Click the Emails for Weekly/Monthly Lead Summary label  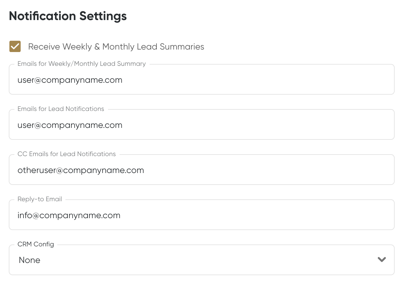pyautogui.click(x=82, y=64)
